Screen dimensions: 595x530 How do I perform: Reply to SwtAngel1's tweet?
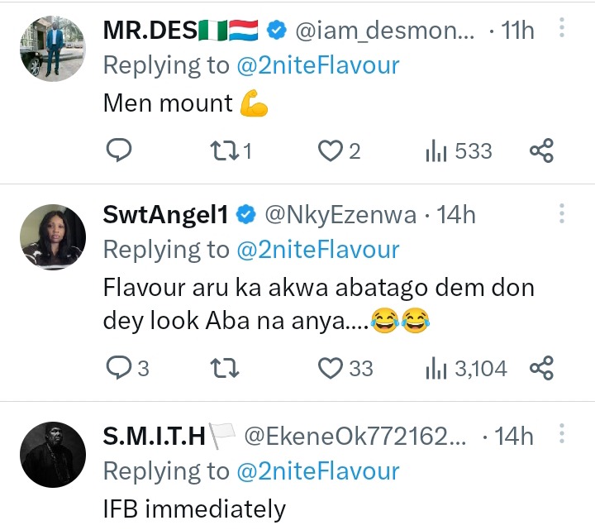(x=120, y=368)
